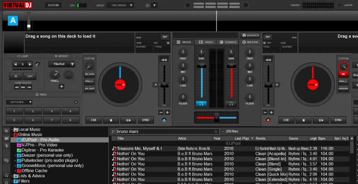Decrease loop length with left arrow
Screen dimensions: 358x184
(x=15, y=64)
